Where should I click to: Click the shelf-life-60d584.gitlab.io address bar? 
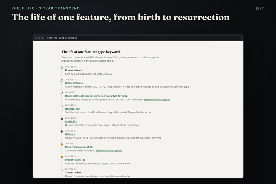point(143,38)
